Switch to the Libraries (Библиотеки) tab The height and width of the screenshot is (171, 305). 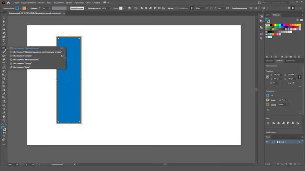[x=291, y=61]
